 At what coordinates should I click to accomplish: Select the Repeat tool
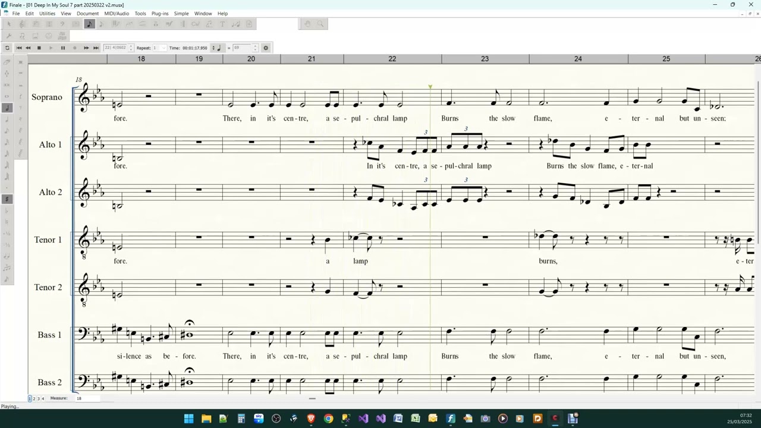183,24
